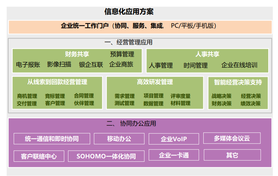Open the 移动办公 box
Screen dimensions: 278x176
click(x=119, y=139)
